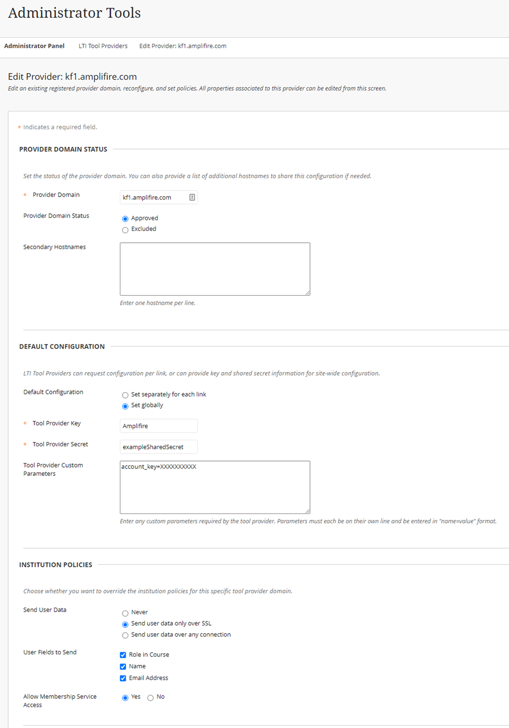Select the Approved provider domain status
The width and height of the screenshot is (509, 728).
tap(125, 218)
